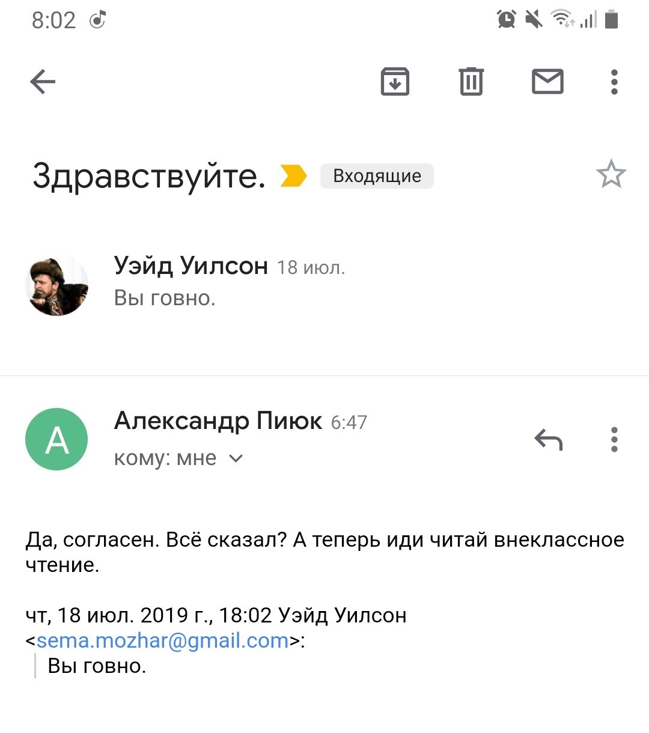Tap the sender name Александр Пиюк

click(x=218, y=421)
